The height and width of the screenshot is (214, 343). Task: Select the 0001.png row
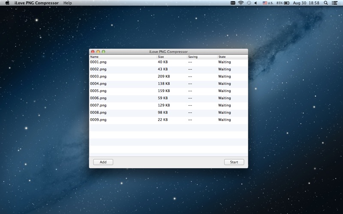click(168, 62)
